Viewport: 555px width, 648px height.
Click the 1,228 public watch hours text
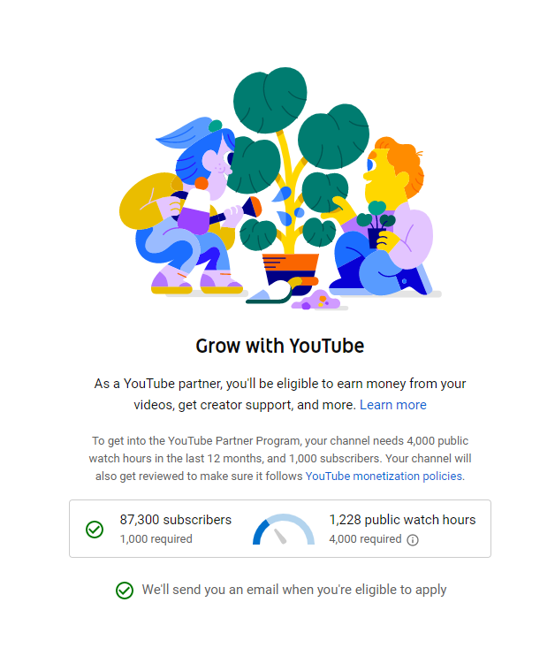[402, 520]
